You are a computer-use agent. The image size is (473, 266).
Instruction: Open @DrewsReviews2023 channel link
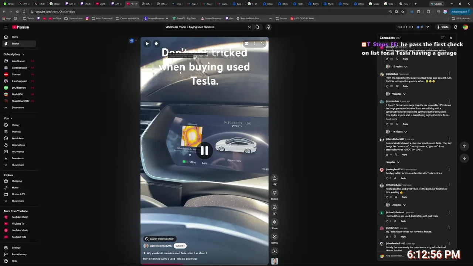point(161,246)
